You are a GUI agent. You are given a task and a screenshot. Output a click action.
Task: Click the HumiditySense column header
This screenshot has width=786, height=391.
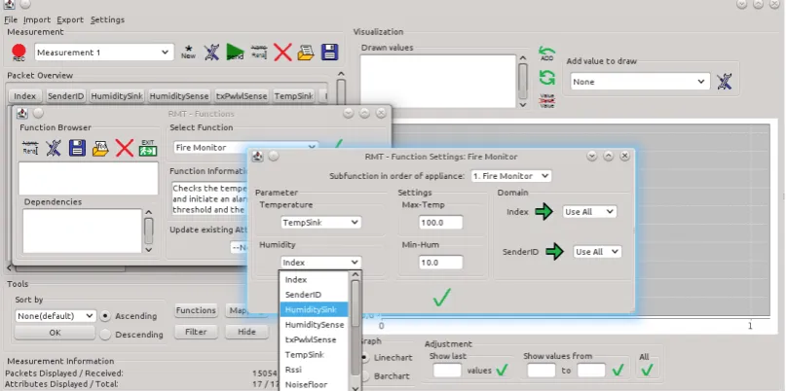180,95
